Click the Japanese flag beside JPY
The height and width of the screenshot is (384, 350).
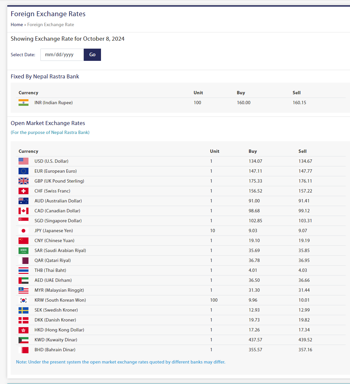click(24, 231)
